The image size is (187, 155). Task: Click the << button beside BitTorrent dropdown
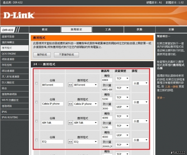pos(70,85)
